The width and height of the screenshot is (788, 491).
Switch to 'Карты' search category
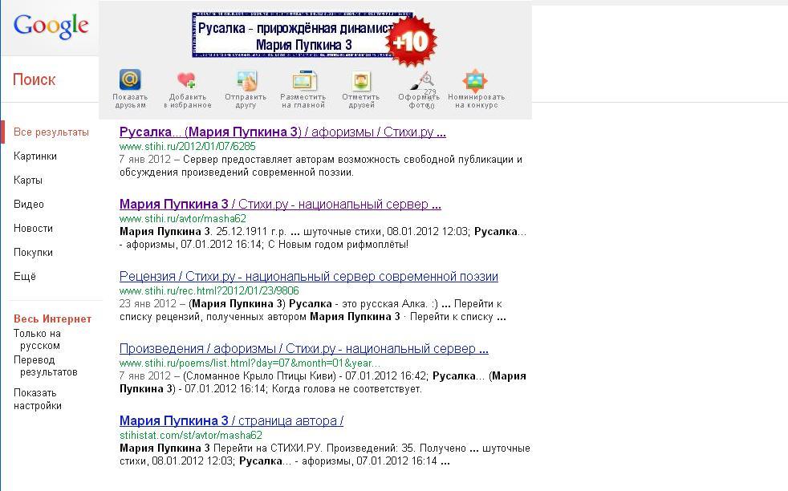click(x=28, y=181)
